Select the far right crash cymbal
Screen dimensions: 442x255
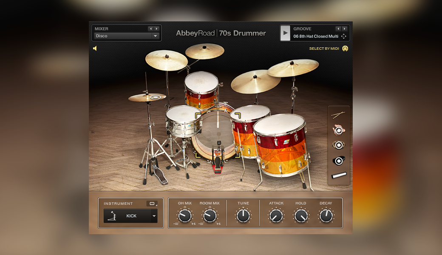pyautogui.click(x=293, y=68)
